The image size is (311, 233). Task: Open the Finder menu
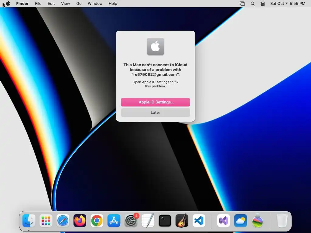tap(22, 4)
